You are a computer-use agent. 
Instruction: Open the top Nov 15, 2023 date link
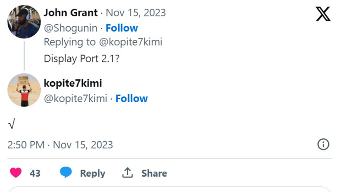136,13
